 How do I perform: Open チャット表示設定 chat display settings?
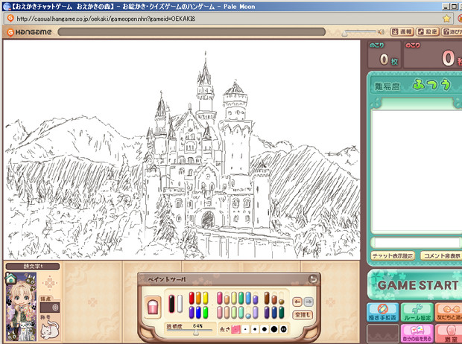pyautogui.click(x=393, y=255)
